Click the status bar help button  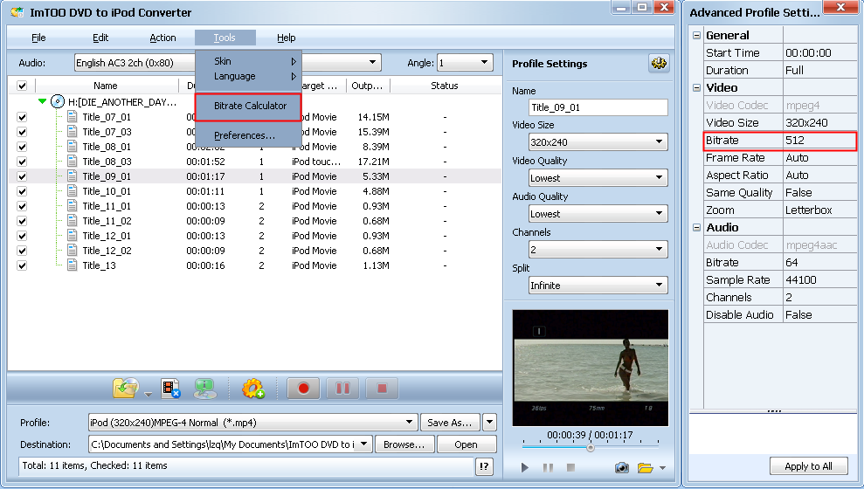pos(484,466)
